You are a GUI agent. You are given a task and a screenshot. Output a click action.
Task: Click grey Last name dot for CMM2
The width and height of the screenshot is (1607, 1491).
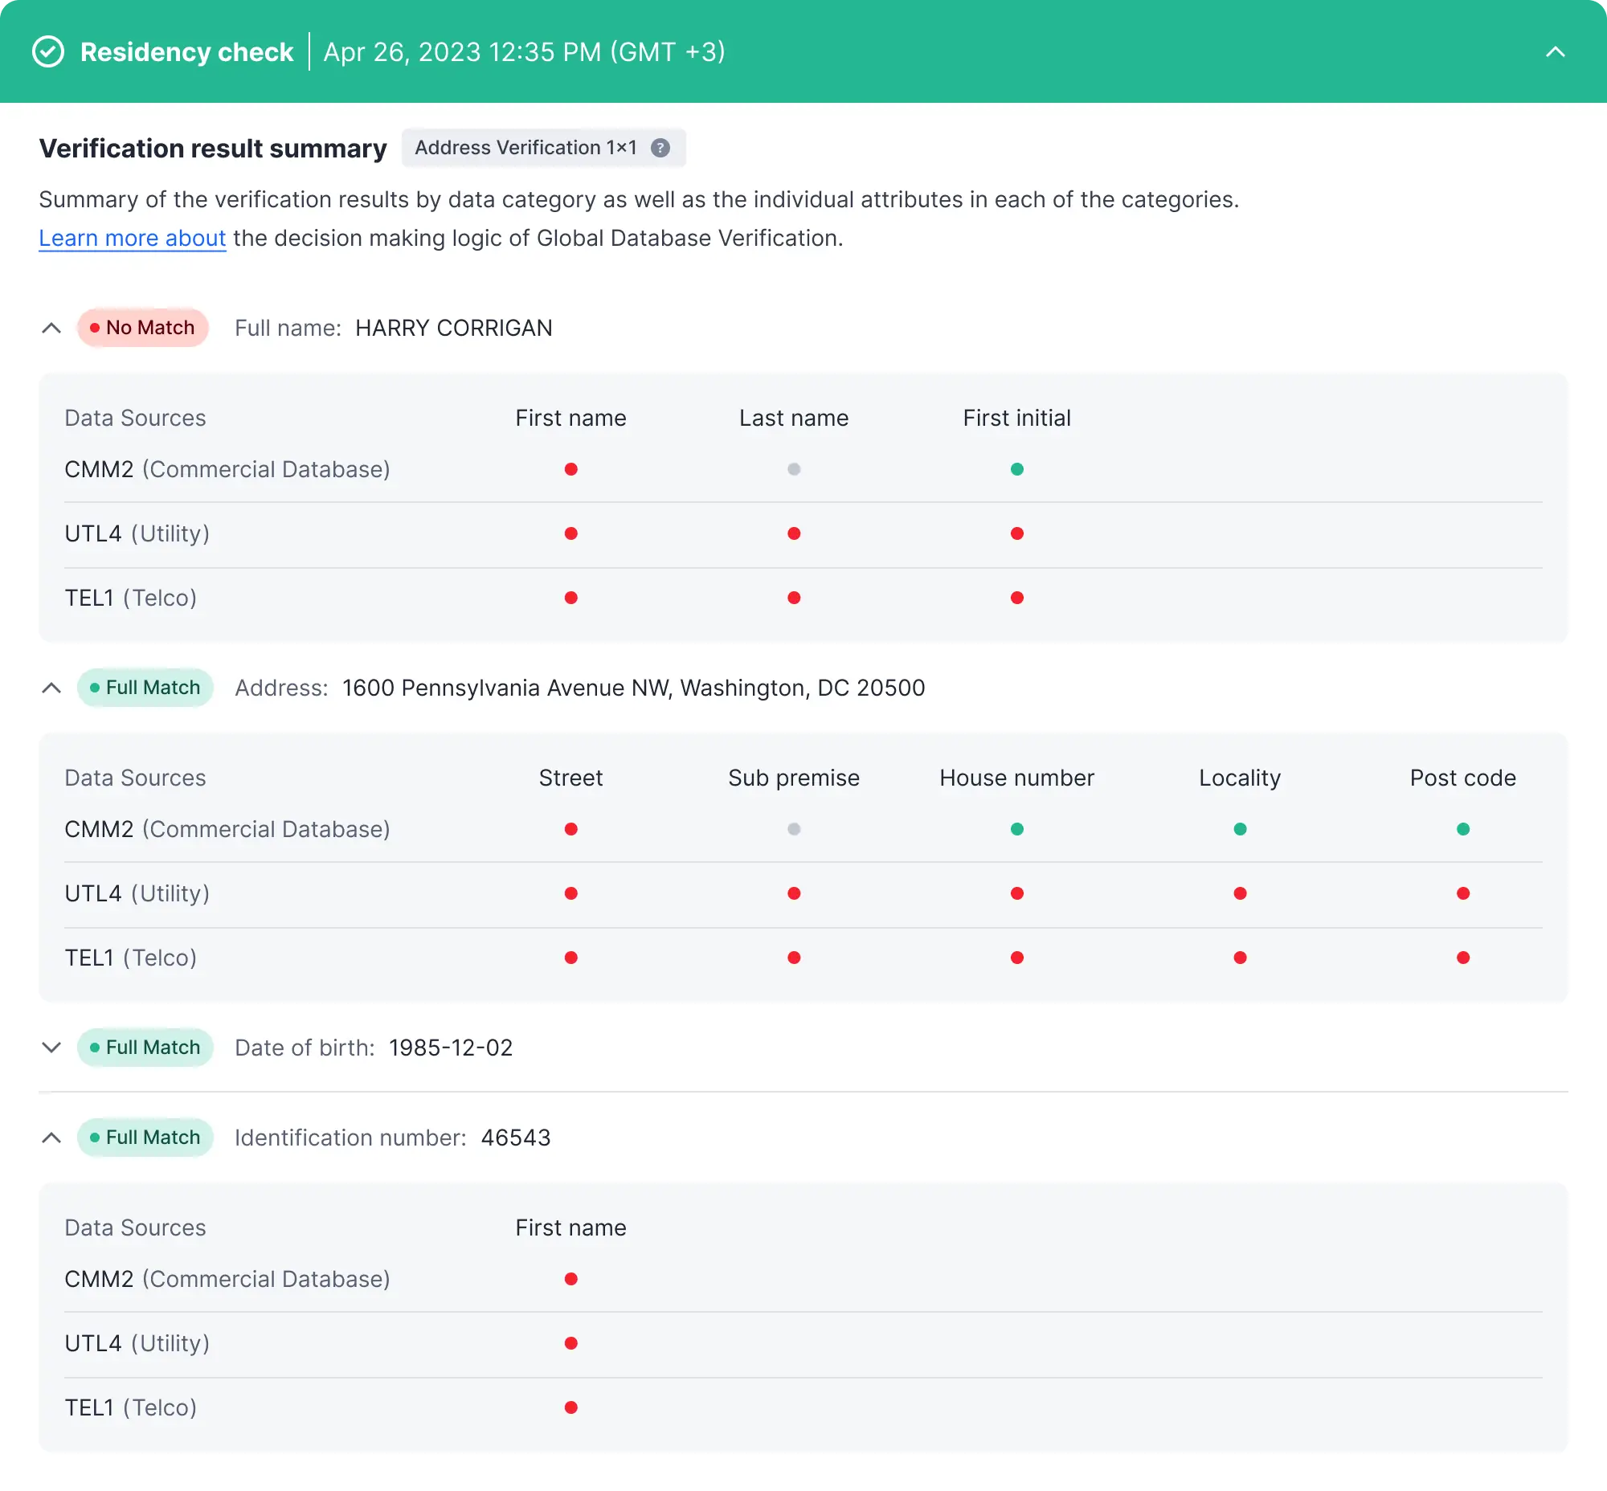click(794, 469)
